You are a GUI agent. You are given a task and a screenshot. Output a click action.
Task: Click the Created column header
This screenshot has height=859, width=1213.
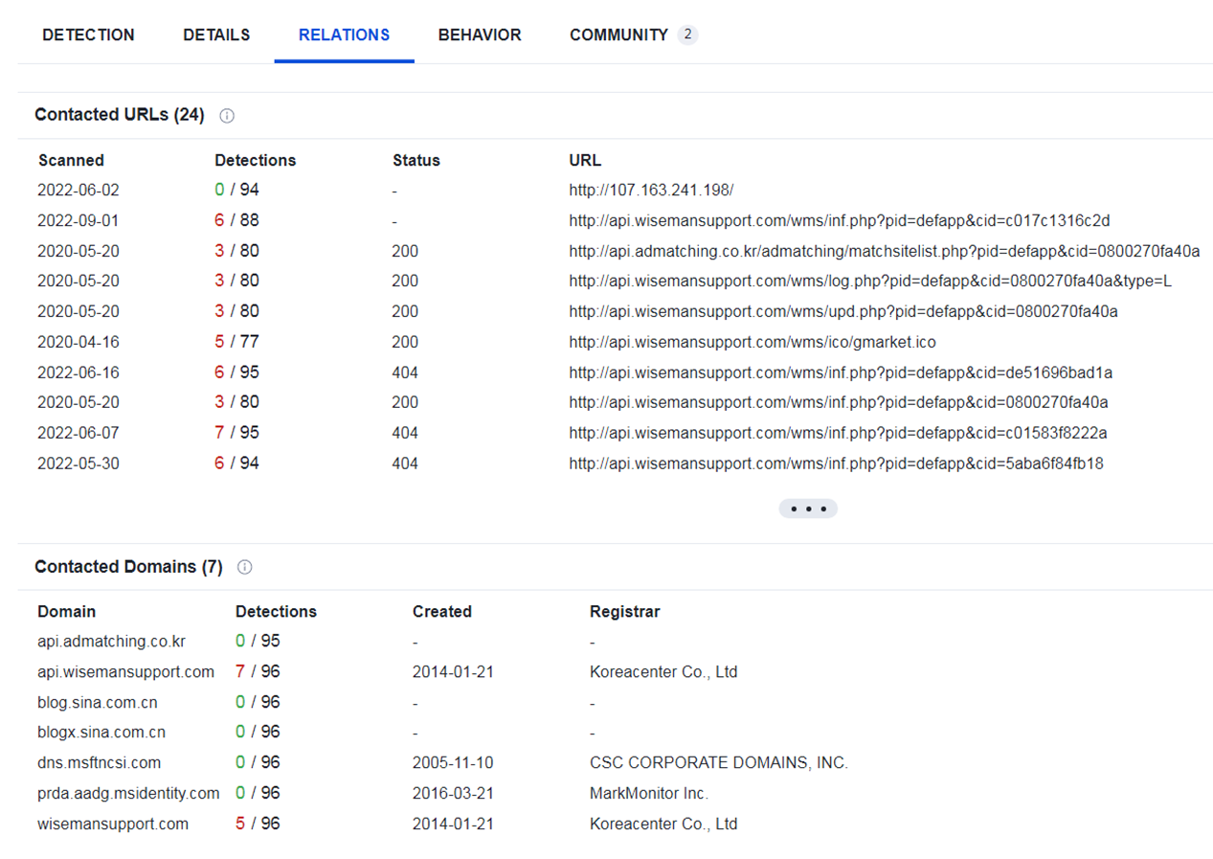pyautogui.click(x=442, y=611)
